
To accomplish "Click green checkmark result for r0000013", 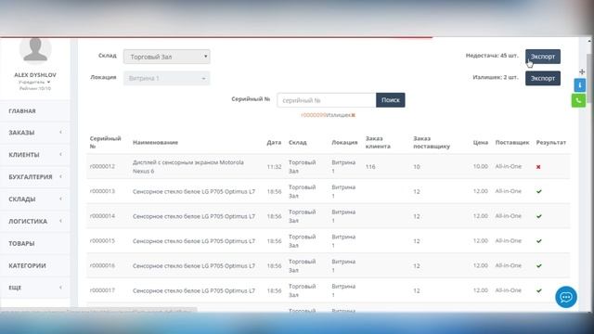I will pyautogui.click(x=538, y=191).
